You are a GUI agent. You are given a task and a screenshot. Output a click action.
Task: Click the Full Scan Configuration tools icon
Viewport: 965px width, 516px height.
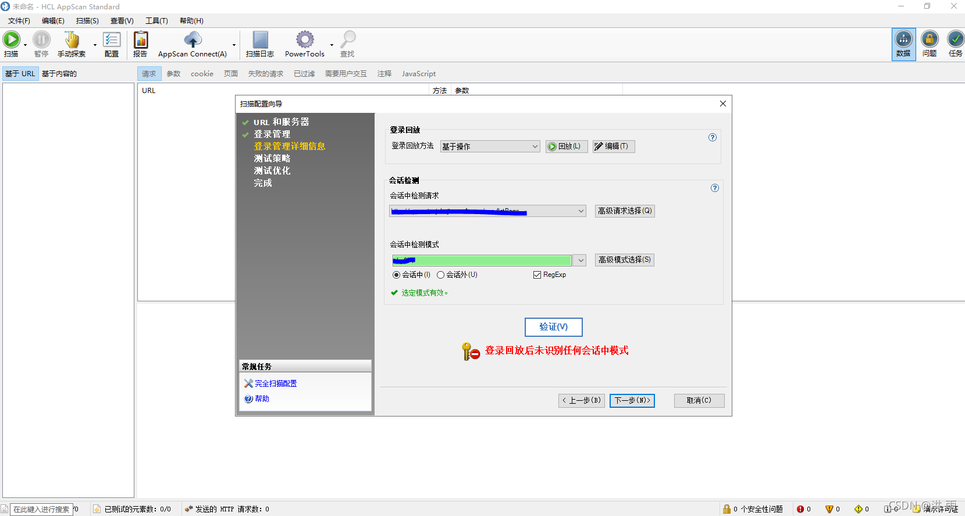248,383
